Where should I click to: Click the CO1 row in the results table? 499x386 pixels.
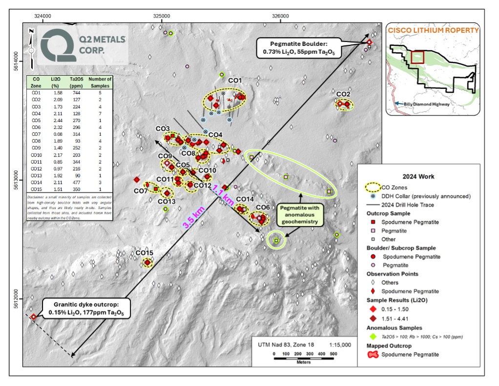69,93
